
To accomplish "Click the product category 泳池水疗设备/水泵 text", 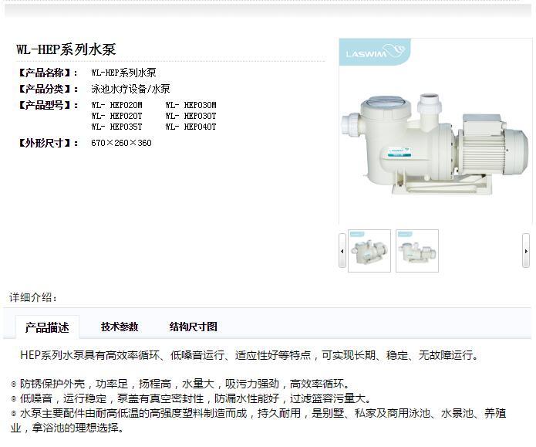I will click(130, 89).
